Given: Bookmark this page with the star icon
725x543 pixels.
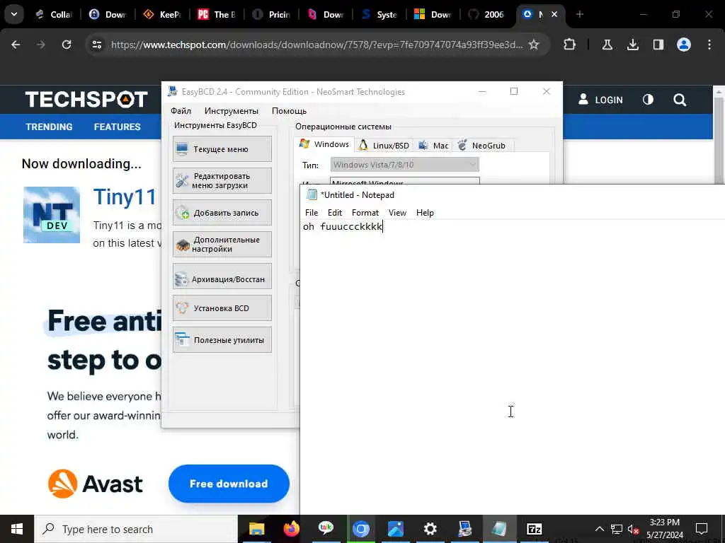Looking at the screenshot, I should pos(534,45).
